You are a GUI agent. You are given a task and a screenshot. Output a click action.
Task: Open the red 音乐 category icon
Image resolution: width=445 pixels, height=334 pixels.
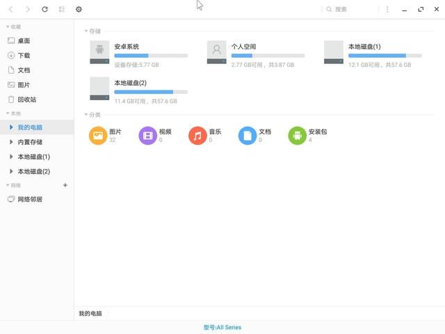tap(197, 136)
